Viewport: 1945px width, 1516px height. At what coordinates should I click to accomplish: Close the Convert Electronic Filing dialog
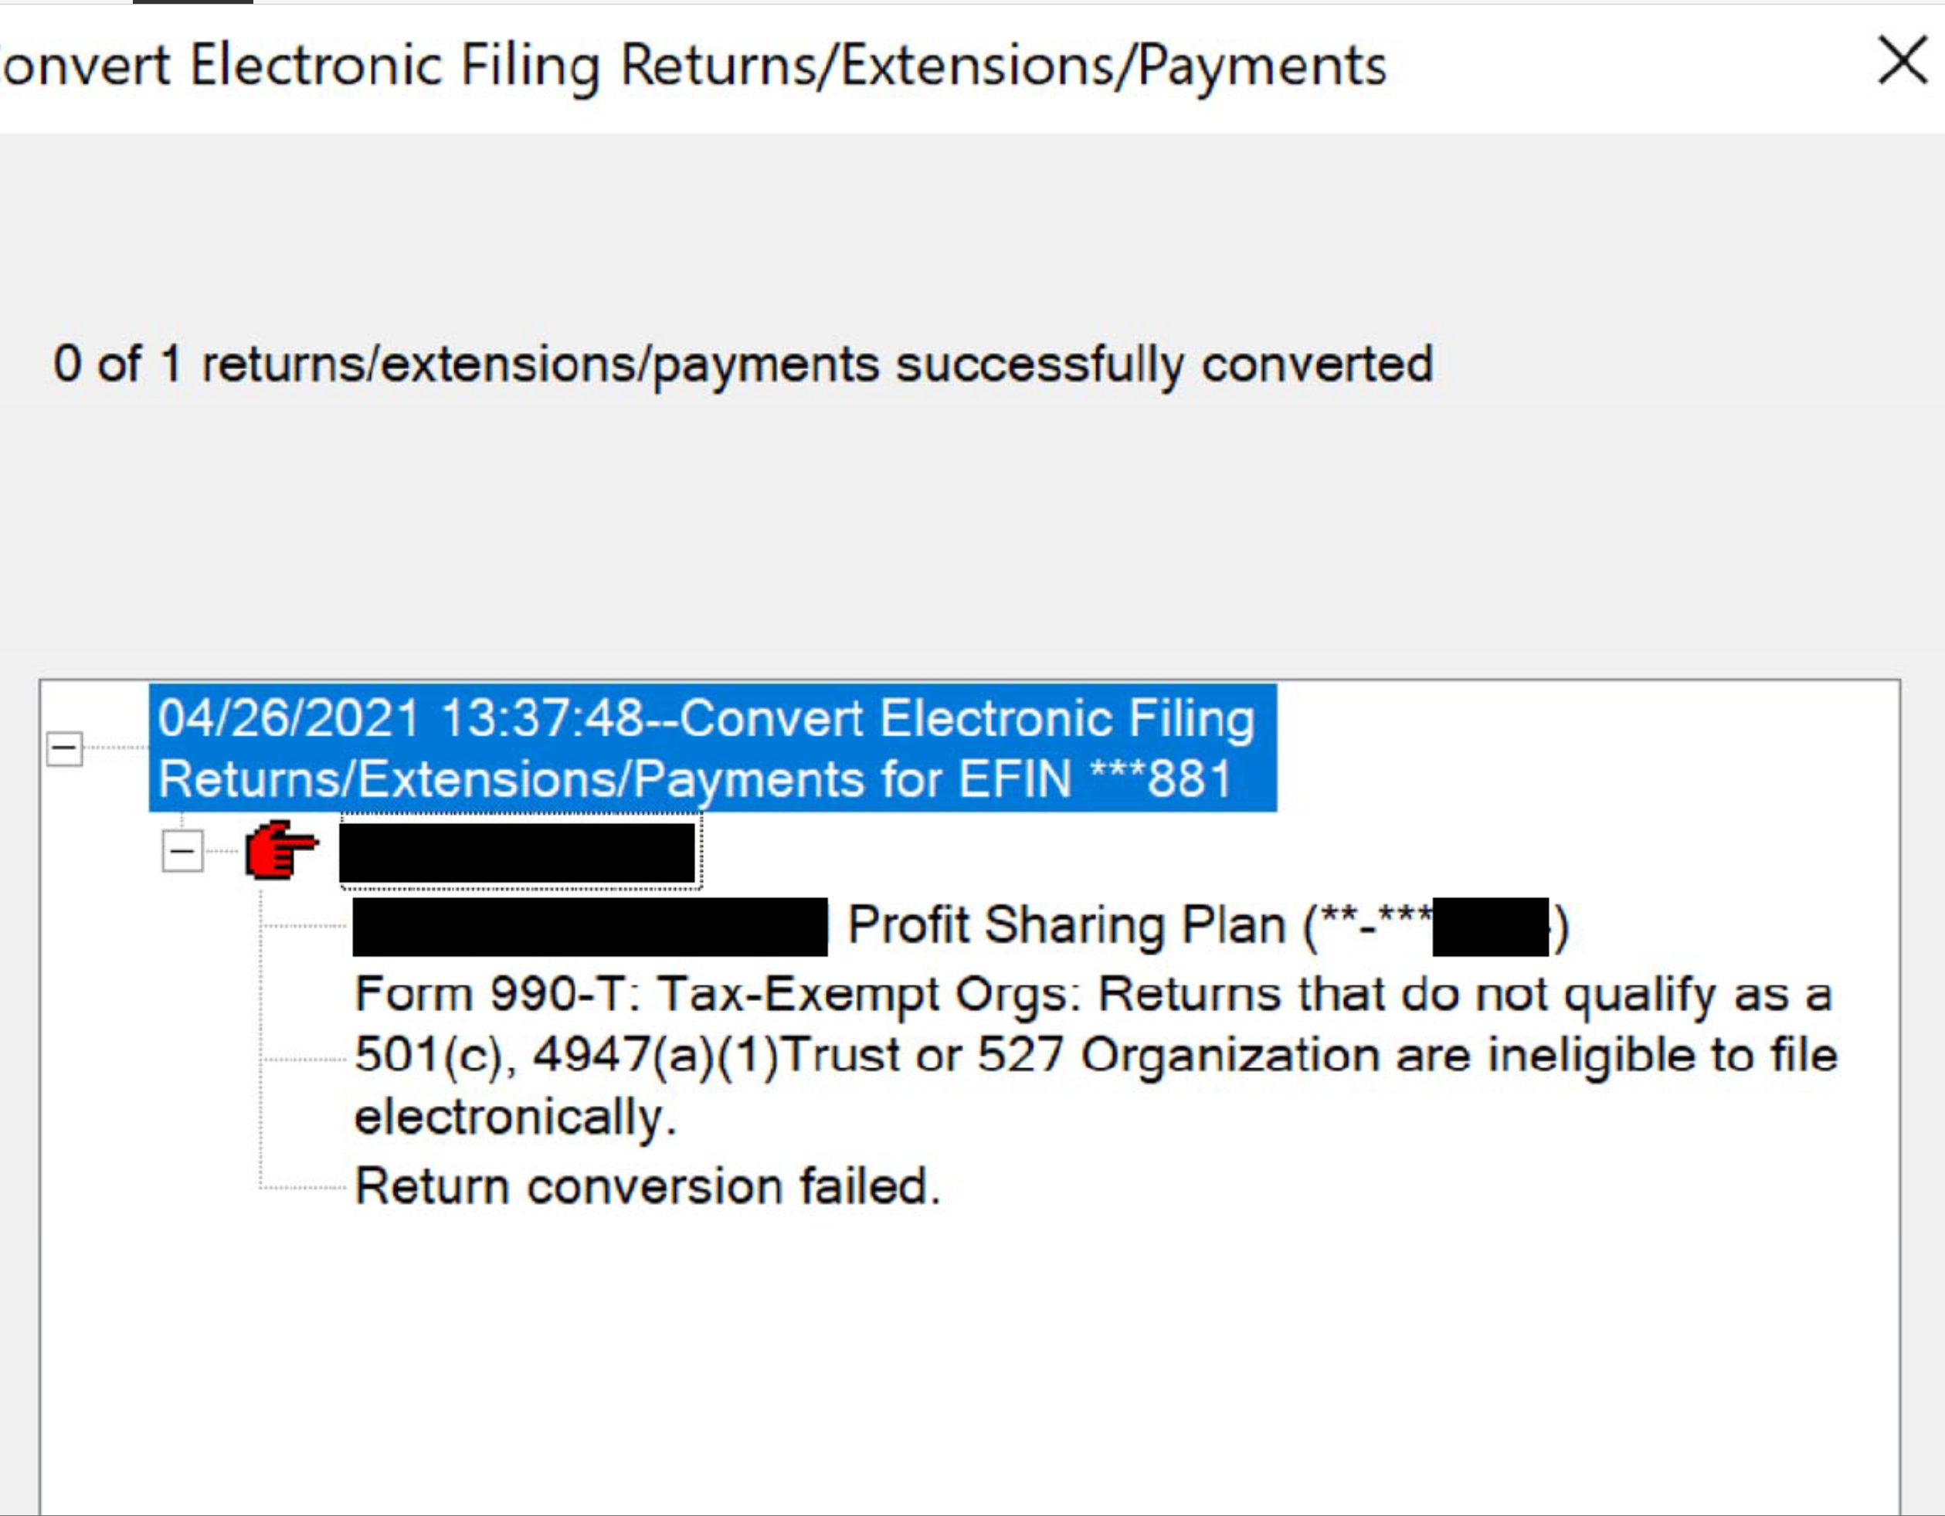coord(1903,62)
